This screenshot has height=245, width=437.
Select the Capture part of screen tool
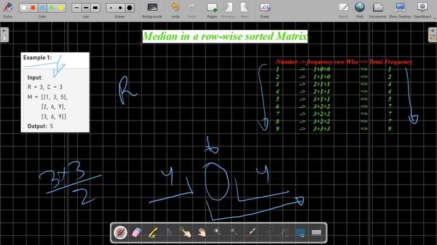click(300, 233)
